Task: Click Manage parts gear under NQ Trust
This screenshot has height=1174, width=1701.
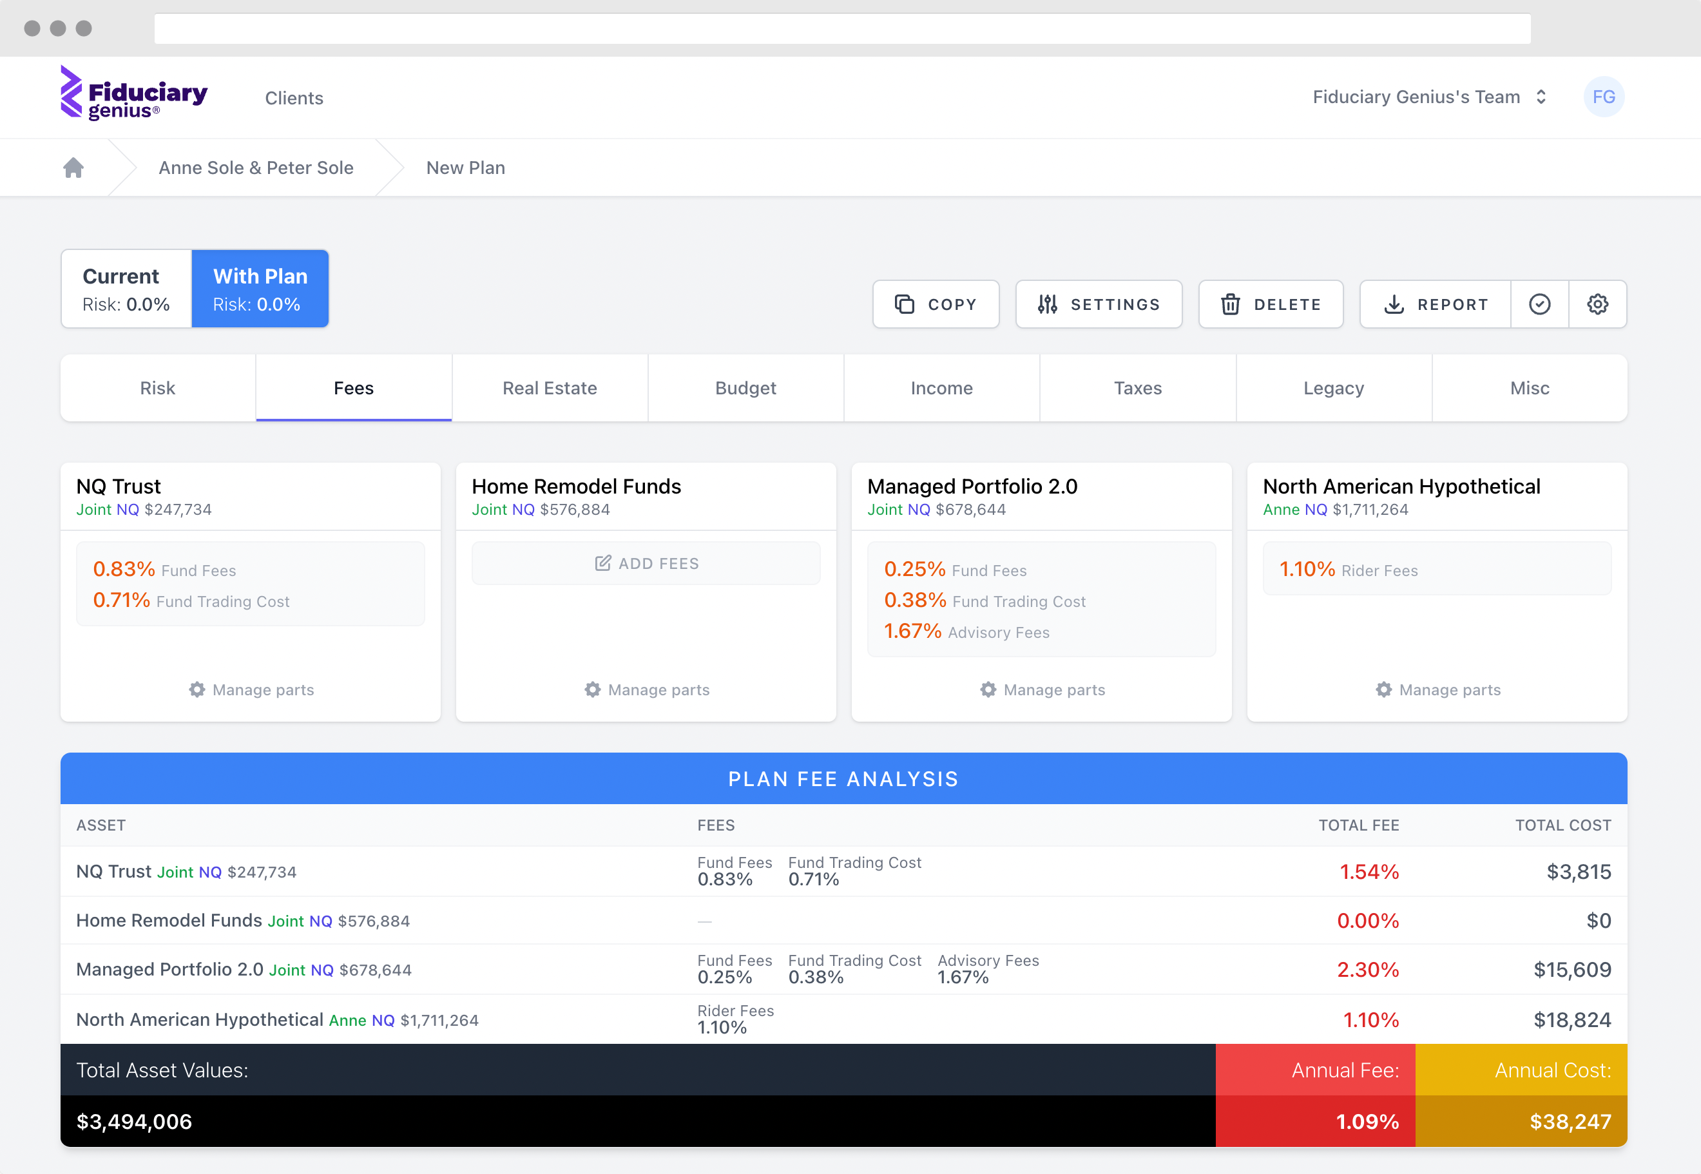Action: pyautogui.click(x=197, y=689)
